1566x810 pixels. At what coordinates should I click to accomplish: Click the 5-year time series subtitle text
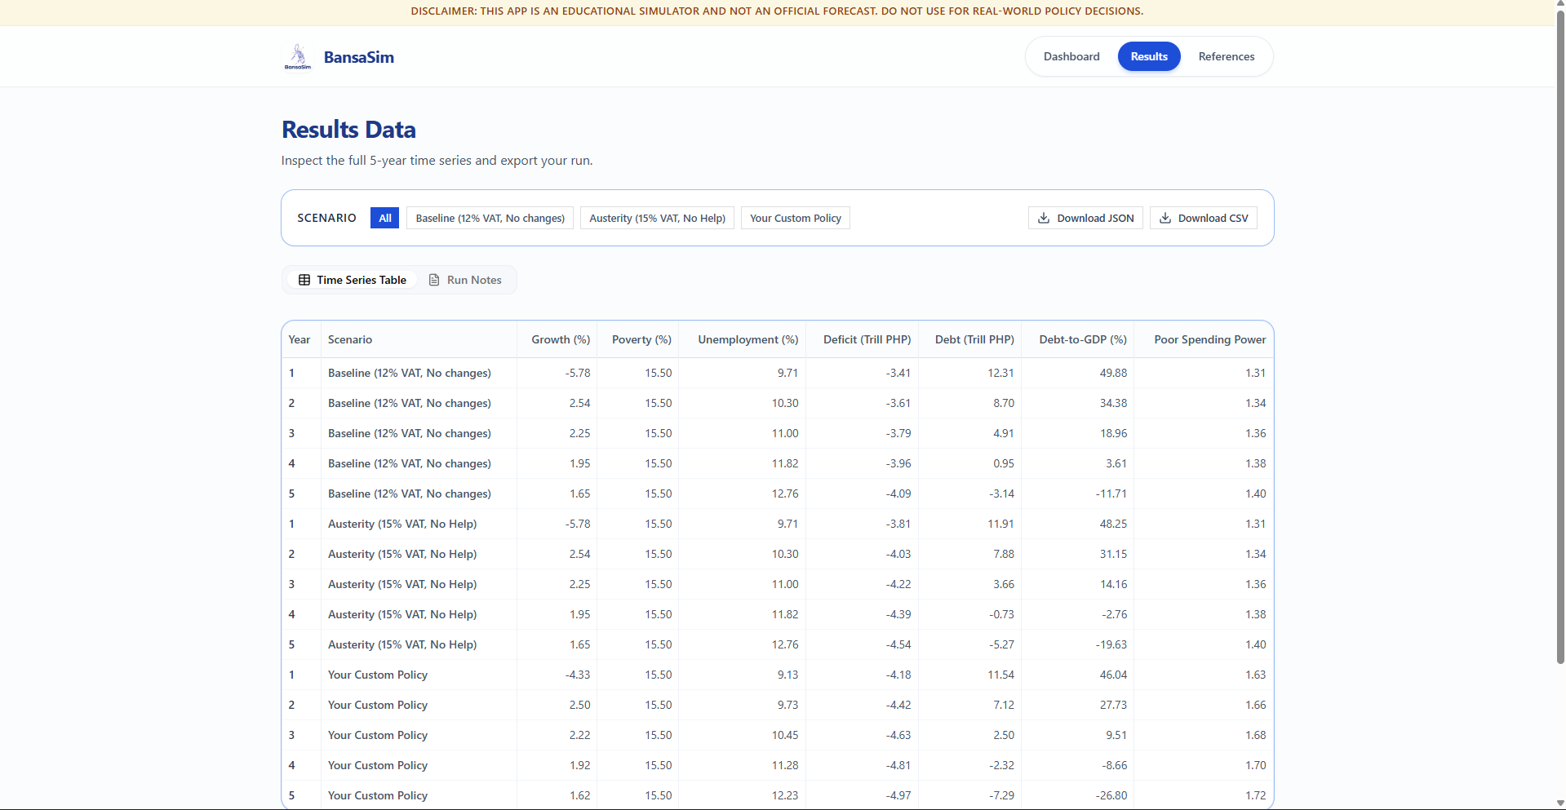pyautogui.click(x=437, y=161)
